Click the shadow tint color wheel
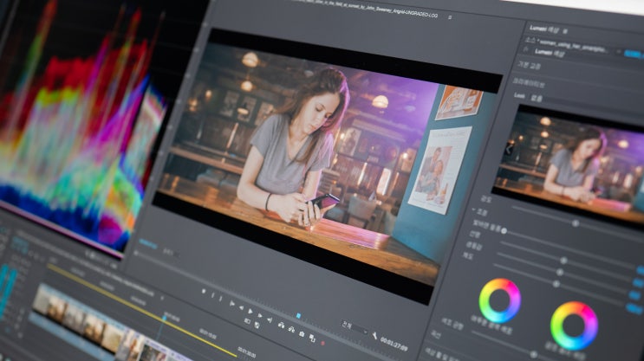Image resolution: width=644 pixels, height=361 pixels. coord(500,300)
